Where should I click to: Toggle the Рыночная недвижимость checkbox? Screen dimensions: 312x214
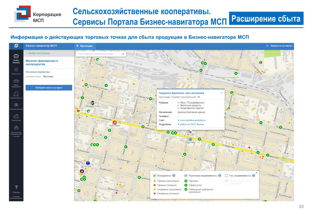point(187,176)
